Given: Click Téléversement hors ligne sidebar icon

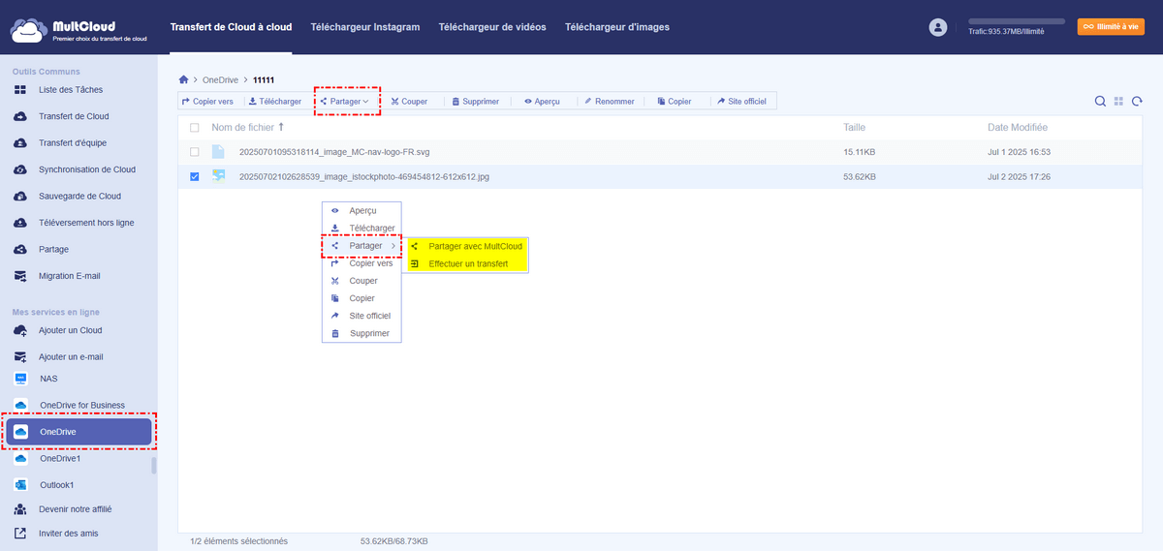Looking at the screenshot, I should pos(20,223).
